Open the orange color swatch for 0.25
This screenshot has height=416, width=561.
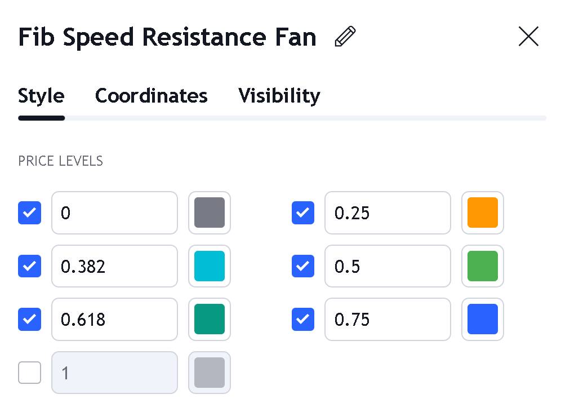[x=483, y=213]
